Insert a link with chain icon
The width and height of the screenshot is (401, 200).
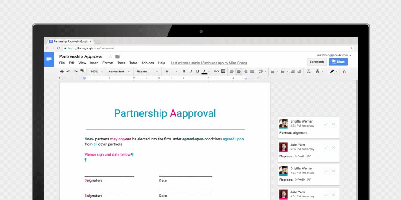coord(217,72)
